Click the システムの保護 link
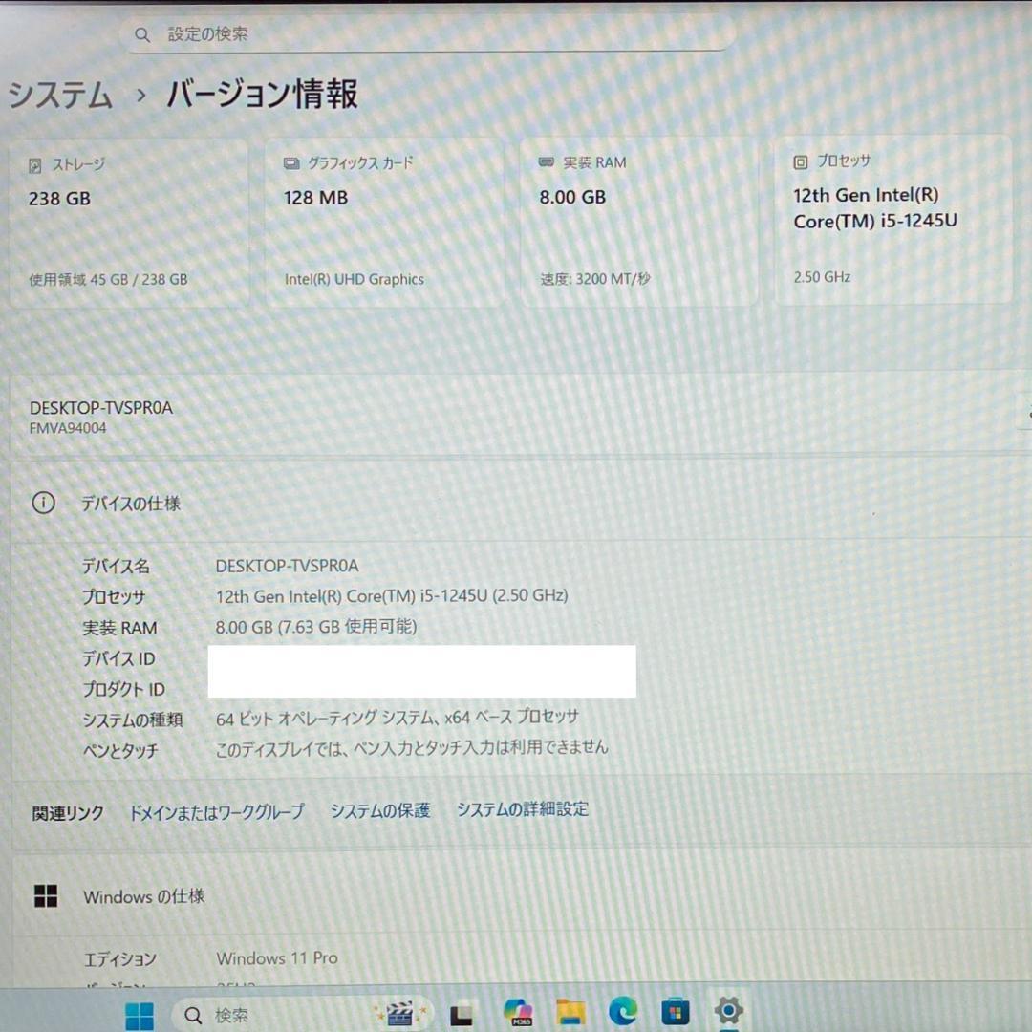Screen dimensions: 1032x1032 pyautogui.click(x=380, y=809)
